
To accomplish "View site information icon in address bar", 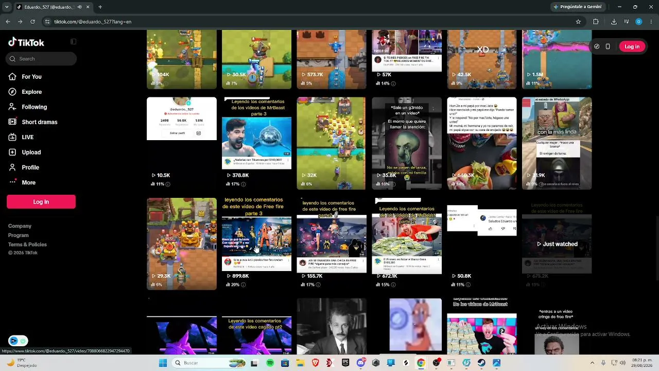I will 47,22.
